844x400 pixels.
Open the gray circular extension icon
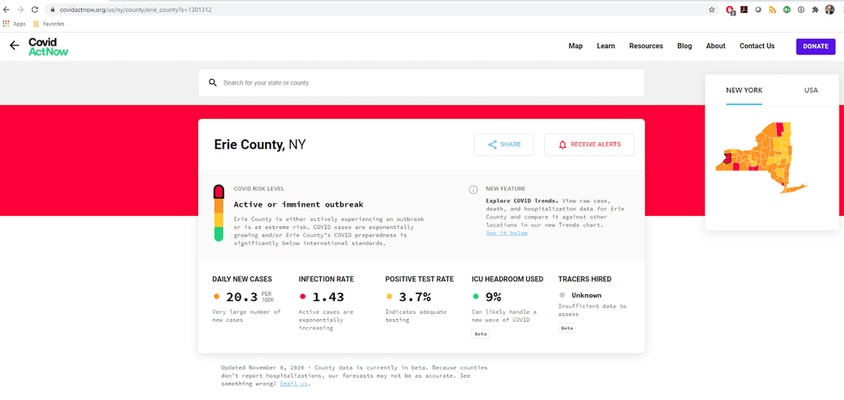759,9
